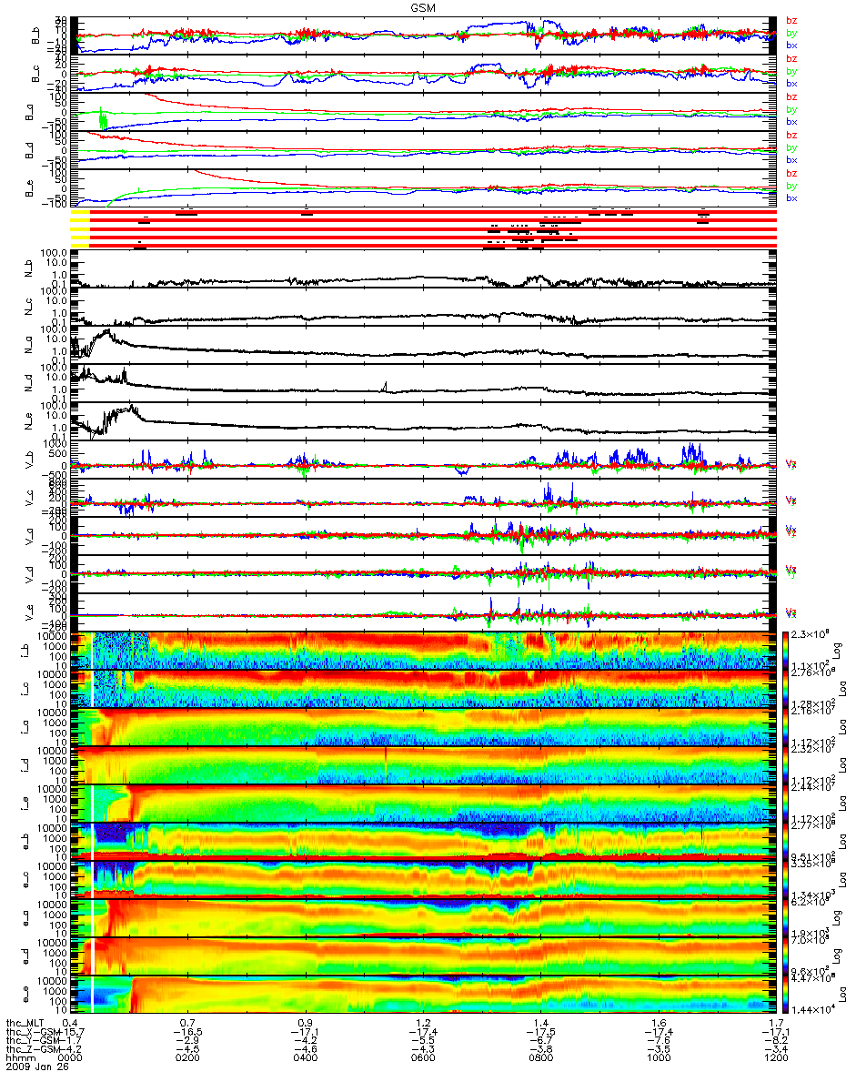The image size is (846, 1092).
Task: Click the Y-GSM value -6.7
Action: (540, 1039)
